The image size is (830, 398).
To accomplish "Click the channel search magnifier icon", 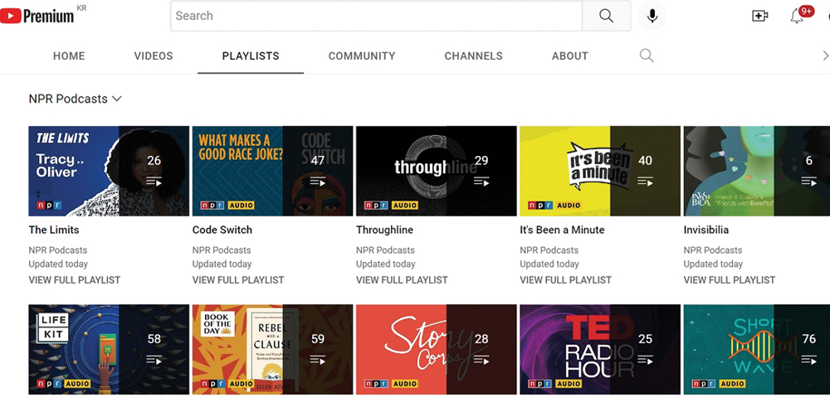I will pyautogui.click(x=647, y=56).
